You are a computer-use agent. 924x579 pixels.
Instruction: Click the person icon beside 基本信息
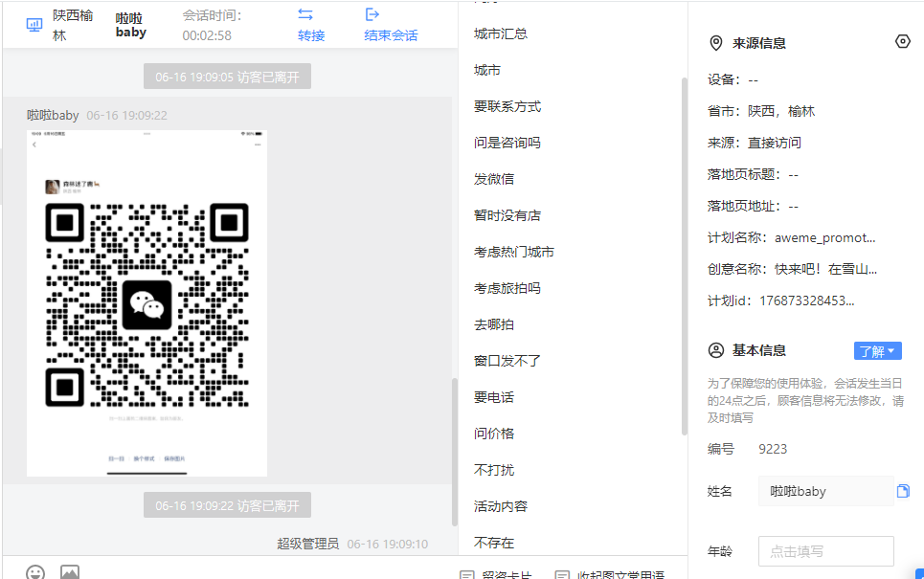(x=715, y=350)
